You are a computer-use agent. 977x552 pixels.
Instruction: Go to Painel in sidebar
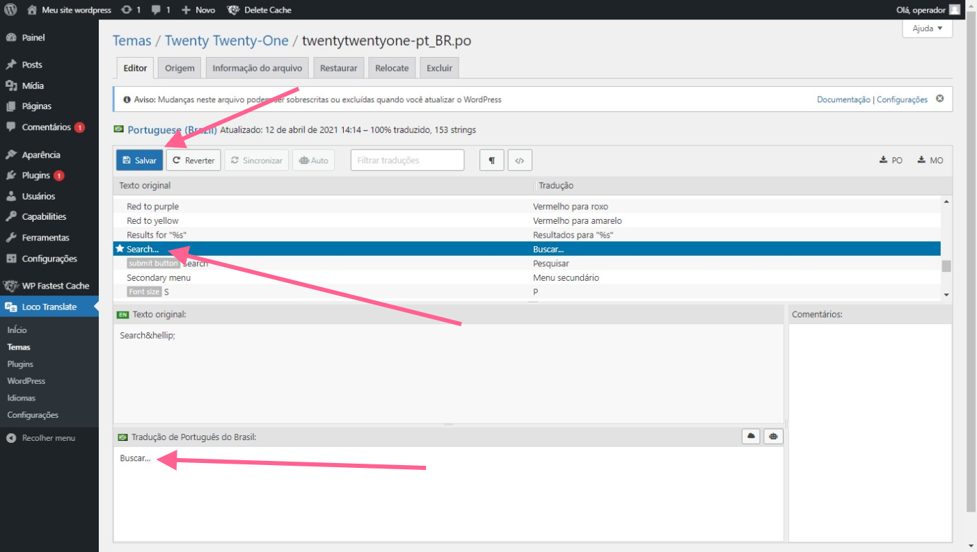pos(49,38)
